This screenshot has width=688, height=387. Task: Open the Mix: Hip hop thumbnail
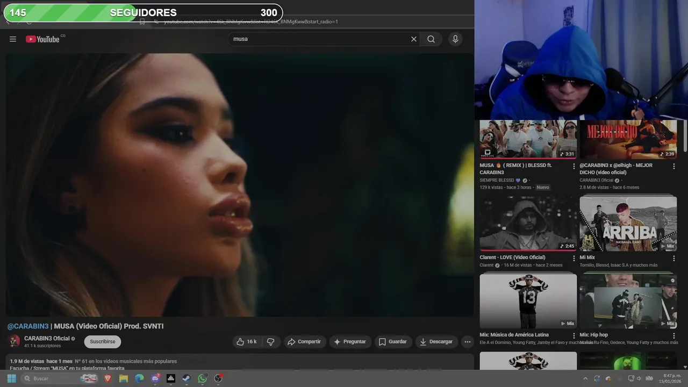(x=628, y=301)
